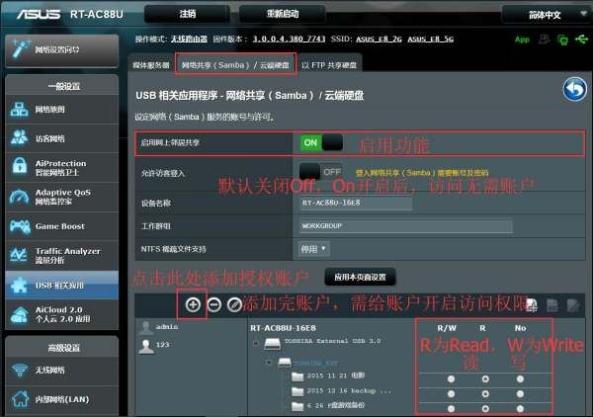Switch to the FTP share tab
This screenshot has height=417, width=593.
pyautogui.click(x=329, y=65)
